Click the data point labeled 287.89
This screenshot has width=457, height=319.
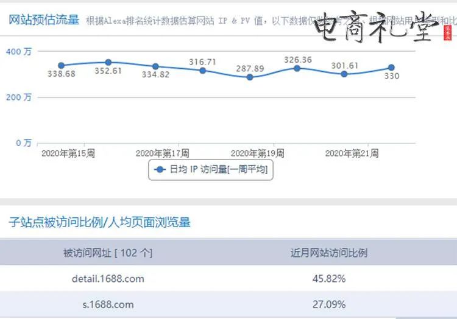point(250,77)
